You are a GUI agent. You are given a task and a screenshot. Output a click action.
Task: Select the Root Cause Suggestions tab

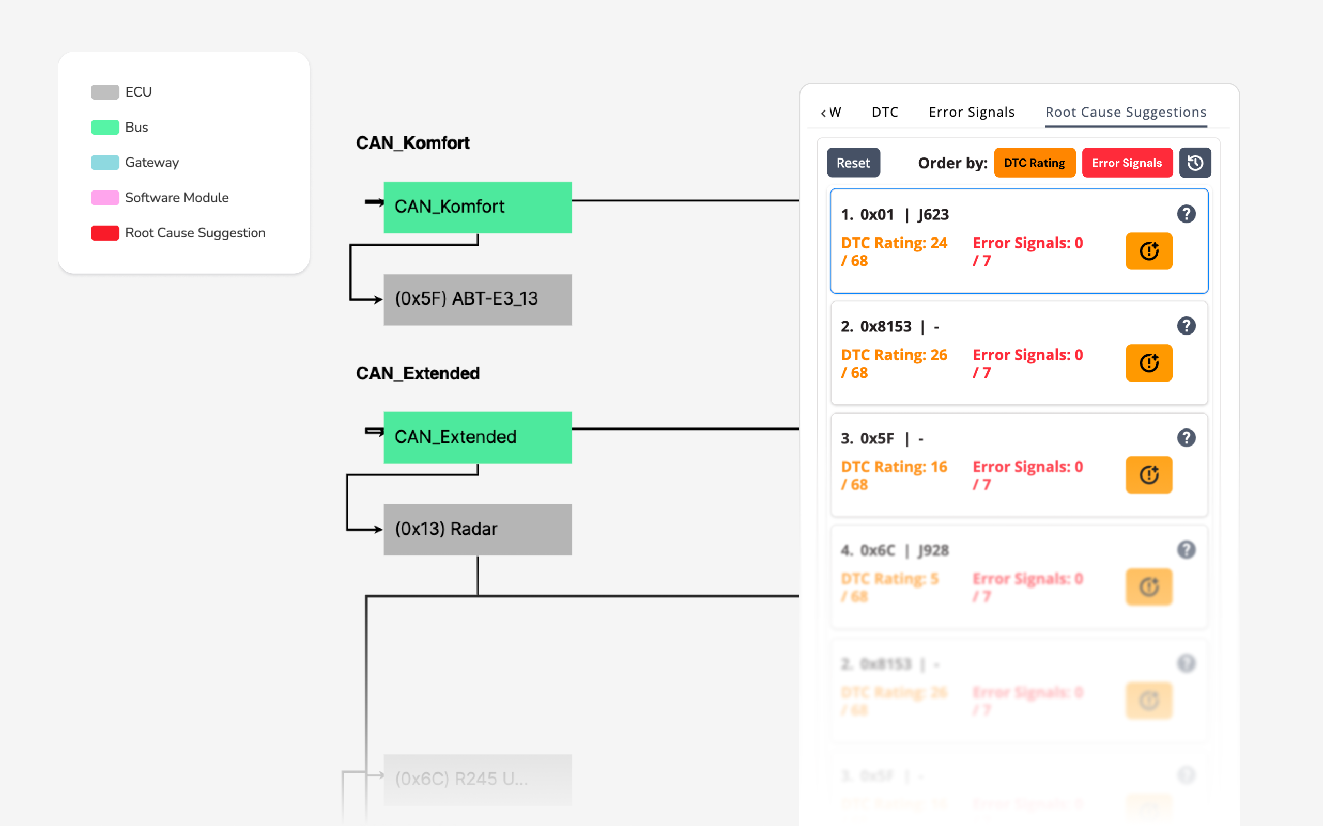point(1126,113)
